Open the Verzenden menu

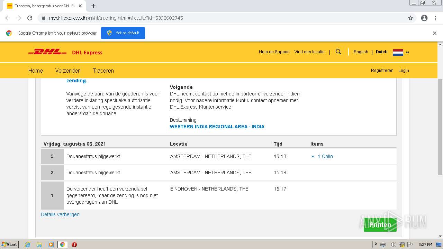tap(68, 71)
